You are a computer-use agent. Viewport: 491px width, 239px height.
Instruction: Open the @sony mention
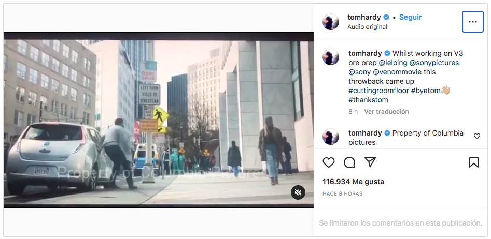pyautogui.click(x=359, y=72)
